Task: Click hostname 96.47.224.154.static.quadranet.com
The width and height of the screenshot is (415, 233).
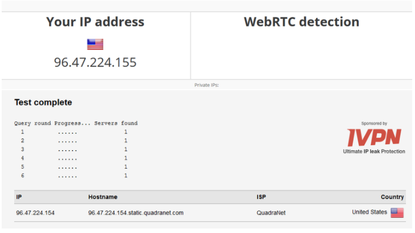Action: [x=136, y=213]
